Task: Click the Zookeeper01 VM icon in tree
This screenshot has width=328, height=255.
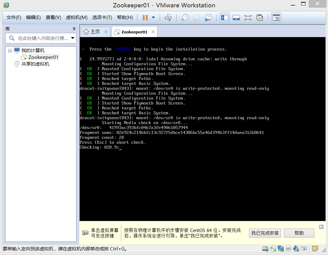Action: 24,57
